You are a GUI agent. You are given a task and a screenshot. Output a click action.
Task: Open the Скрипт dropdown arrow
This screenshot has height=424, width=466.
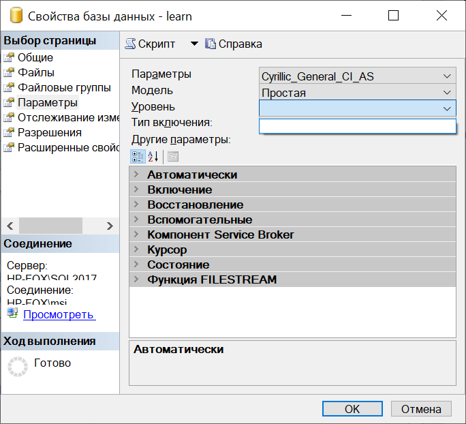[194, 44]
